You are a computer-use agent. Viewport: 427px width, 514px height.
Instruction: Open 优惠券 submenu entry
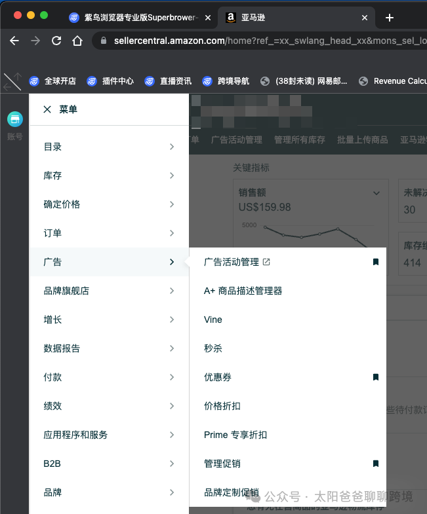coord(218,377)
